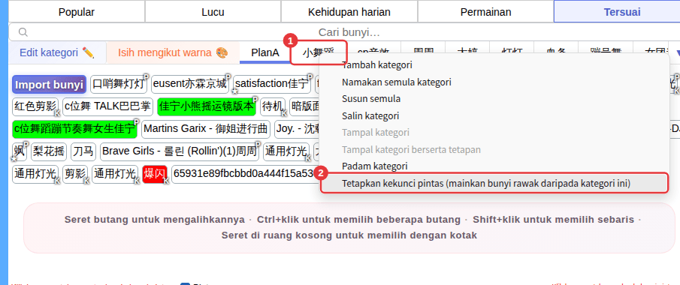This screenshot has width=680, height=285.
Task: Click Edit kategori pencil button
Action: click(x=57, y=52)
